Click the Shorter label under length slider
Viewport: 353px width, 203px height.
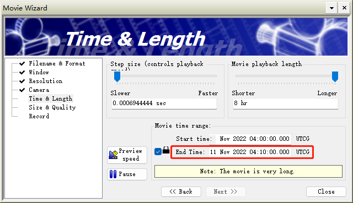[x=243, y=93]
